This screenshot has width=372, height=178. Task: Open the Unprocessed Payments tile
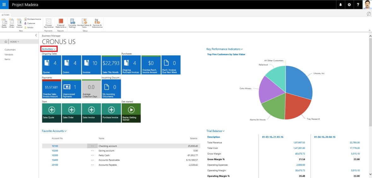[72, 89]
